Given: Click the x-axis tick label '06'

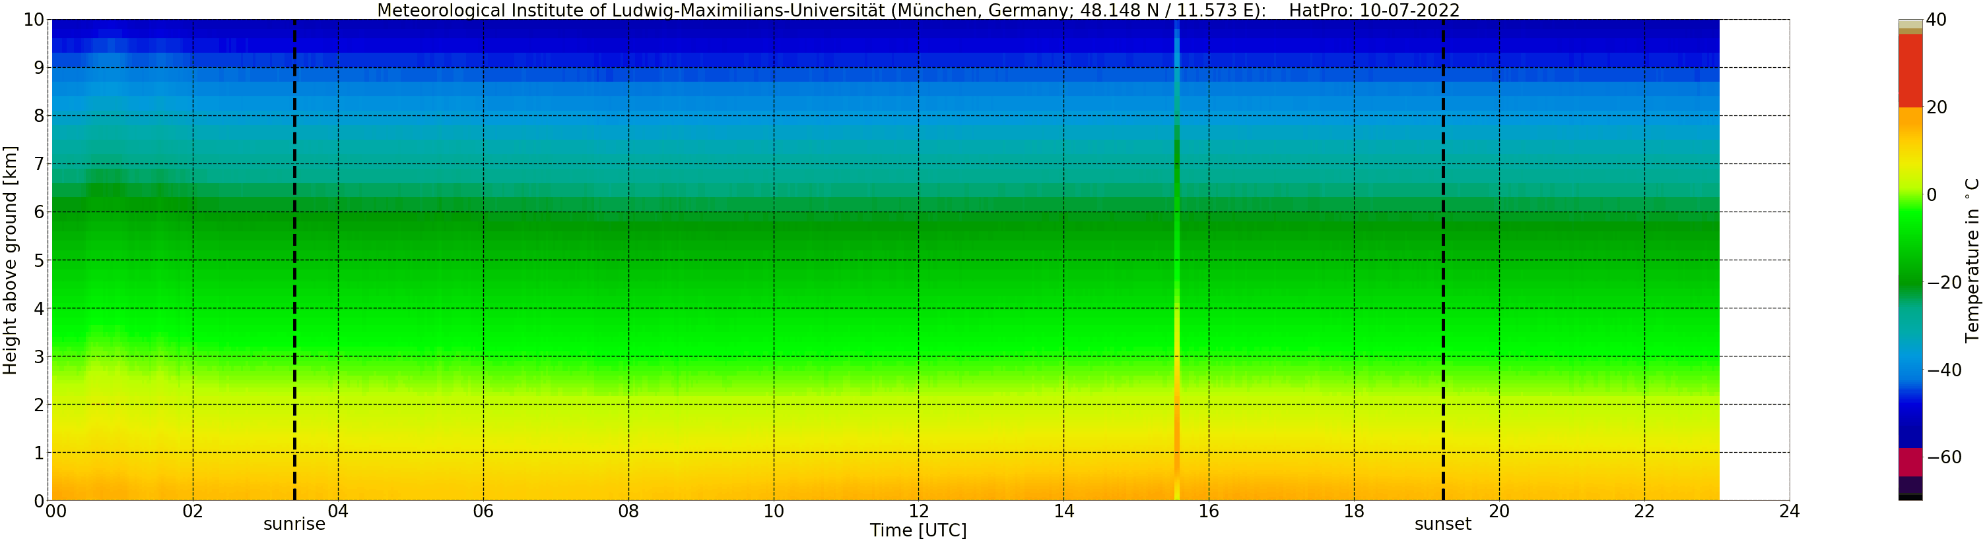Looking at the screenshot, I should tap(483, 511).
